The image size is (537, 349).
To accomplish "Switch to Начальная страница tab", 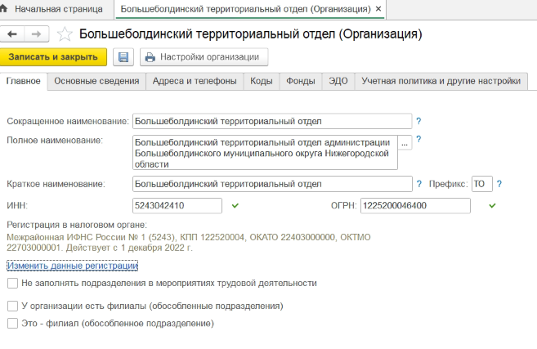I will (x=59, y=9).
